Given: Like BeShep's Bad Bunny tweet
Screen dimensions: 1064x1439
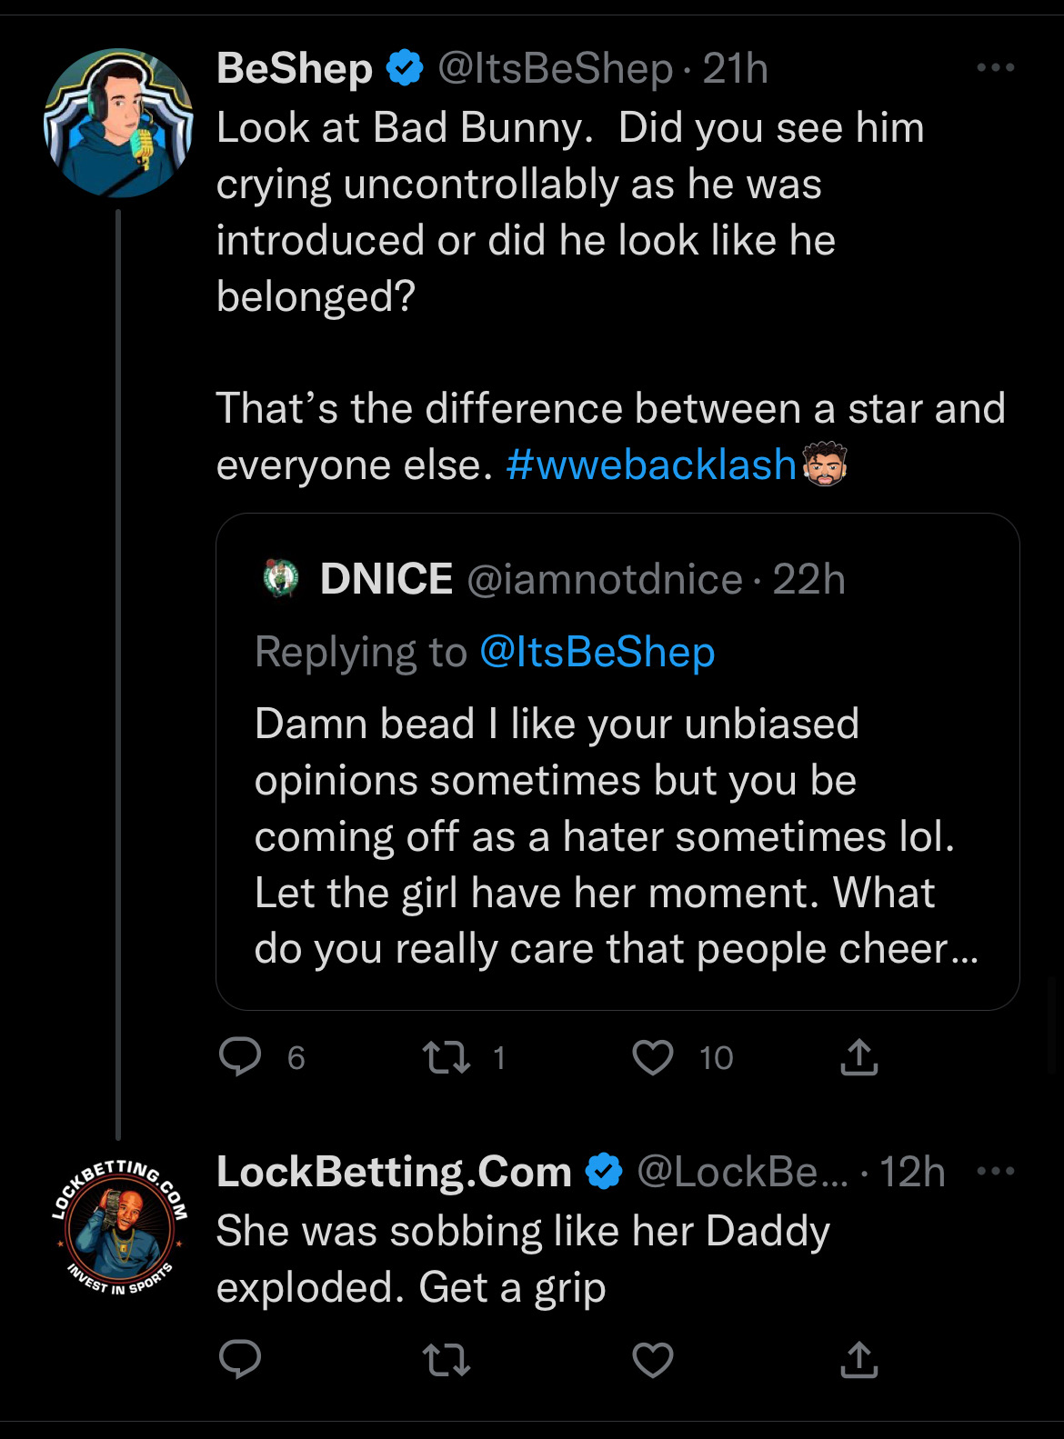Looking at the screenshot, I should 653,1057.
